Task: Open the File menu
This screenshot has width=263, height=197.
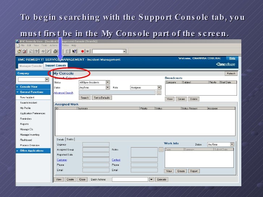Action: coord(23,45)
